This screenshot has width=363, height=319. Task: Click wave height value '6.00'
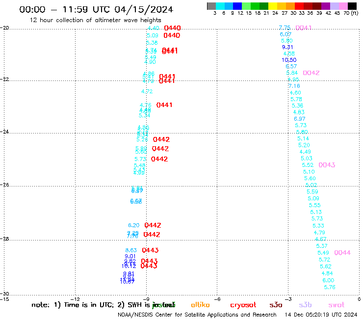pos(328,280)
